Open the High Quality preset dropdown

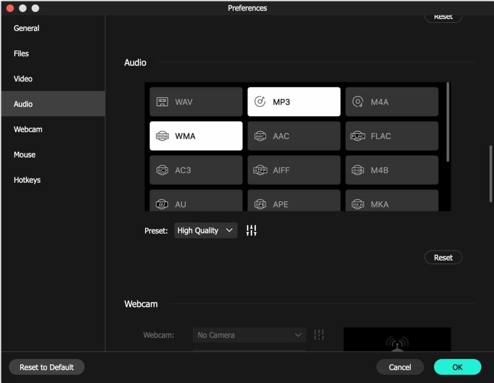[206, 231]
